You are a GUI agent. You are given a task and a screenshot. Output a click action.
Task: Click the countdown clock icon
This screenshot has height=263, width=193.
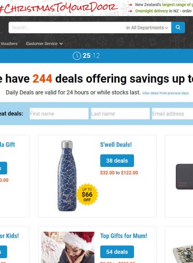coord(77,56)
